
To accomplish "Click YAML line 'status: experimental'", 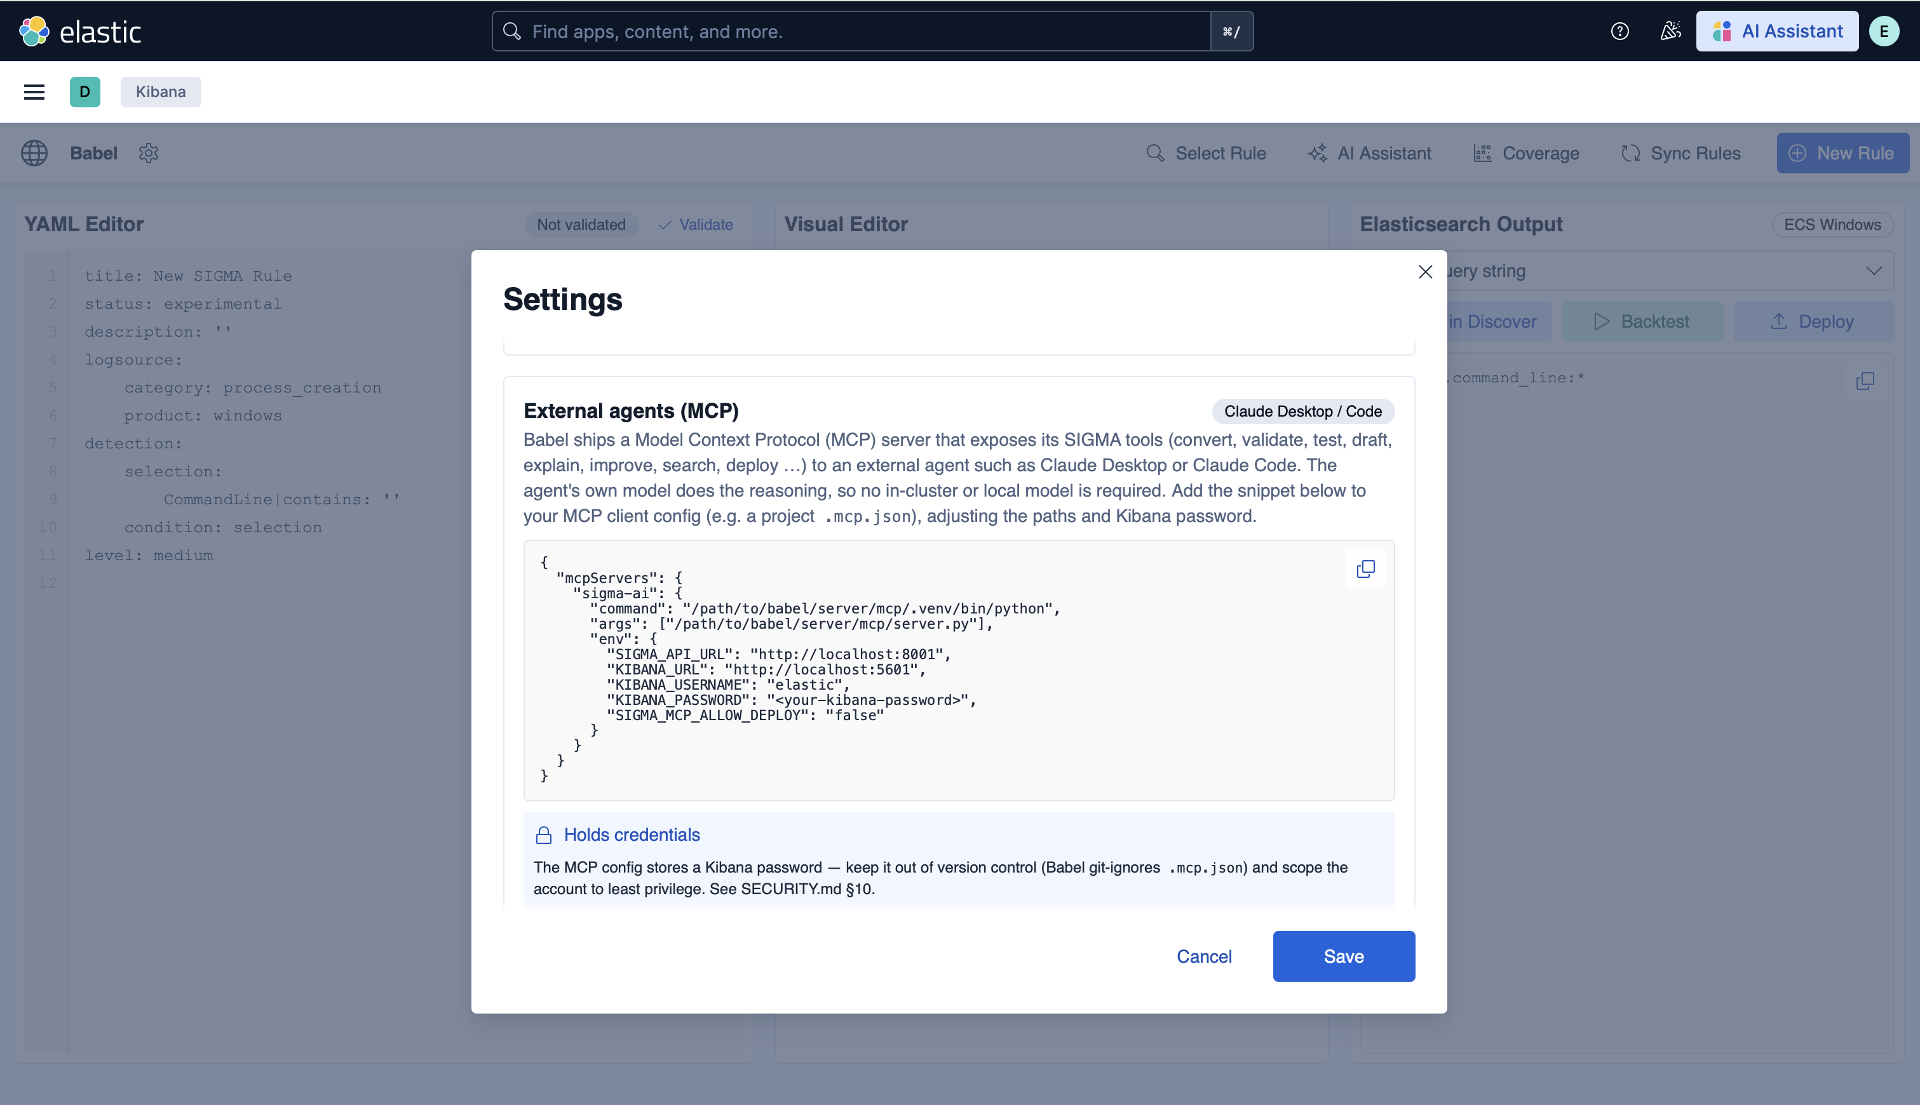I will [x=183, y=304].
